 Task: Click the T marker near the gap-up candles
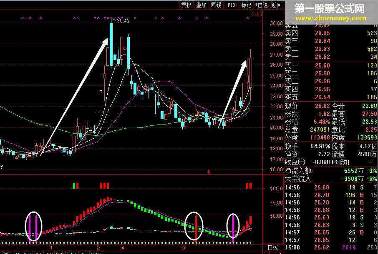pos(101,92)
